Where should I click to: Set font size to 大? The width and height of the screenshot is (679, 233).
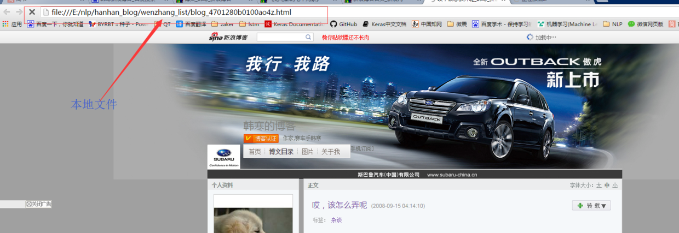coord(599,186)
